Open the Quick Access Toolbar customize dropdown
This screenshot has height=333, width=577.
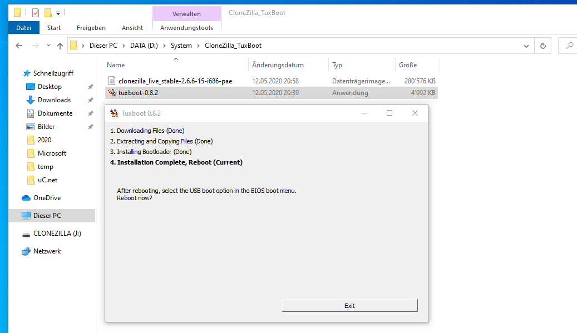[x=58, y=13]
